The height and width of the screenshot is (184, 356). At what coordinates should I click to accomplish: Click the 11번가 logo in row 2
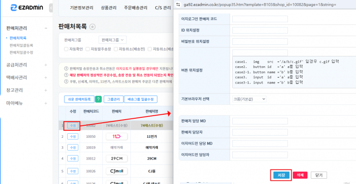(117, 136)
